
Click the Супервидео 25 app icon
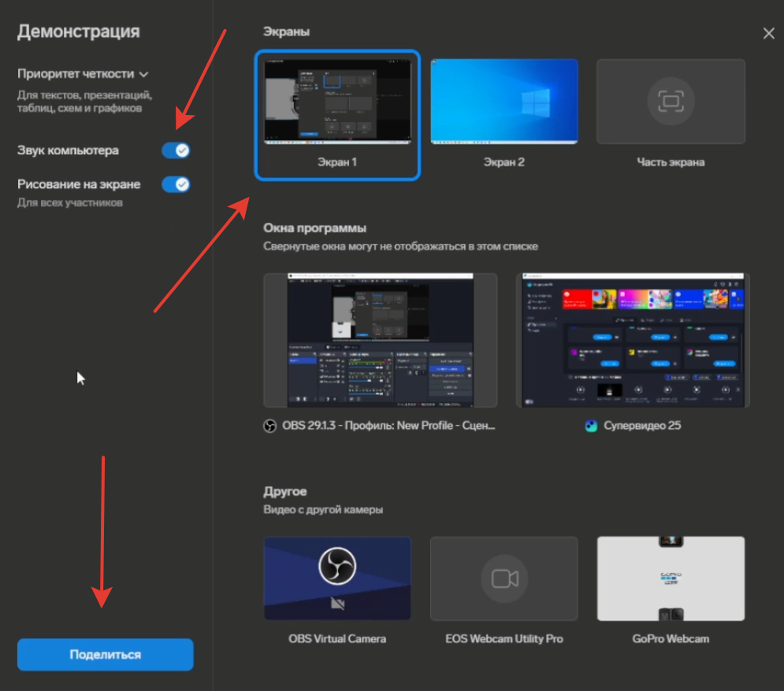pyautogui.click(x=591, y=426)
